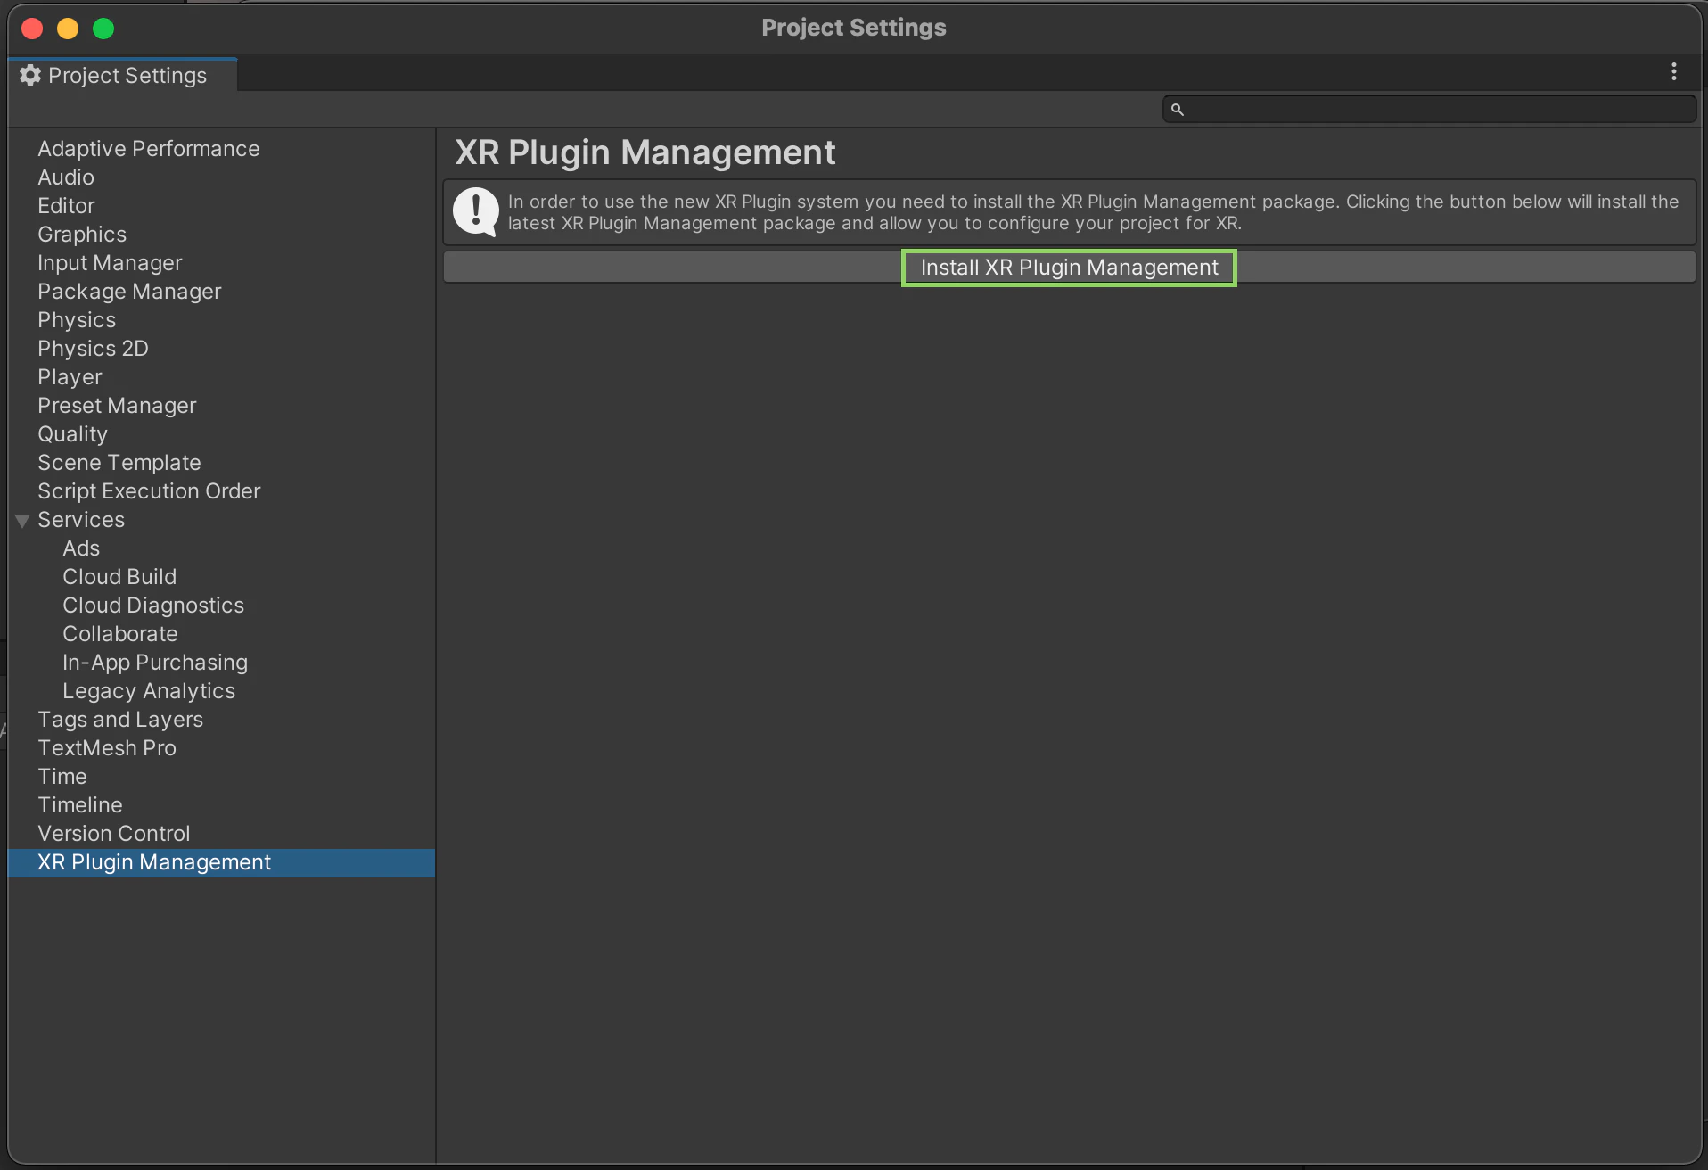
Task: Select Input Manager in the sidebar
Action: coord(110,263)
